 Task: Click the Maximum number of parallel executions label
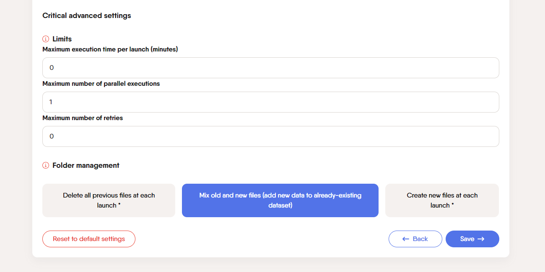coord(101,84)
